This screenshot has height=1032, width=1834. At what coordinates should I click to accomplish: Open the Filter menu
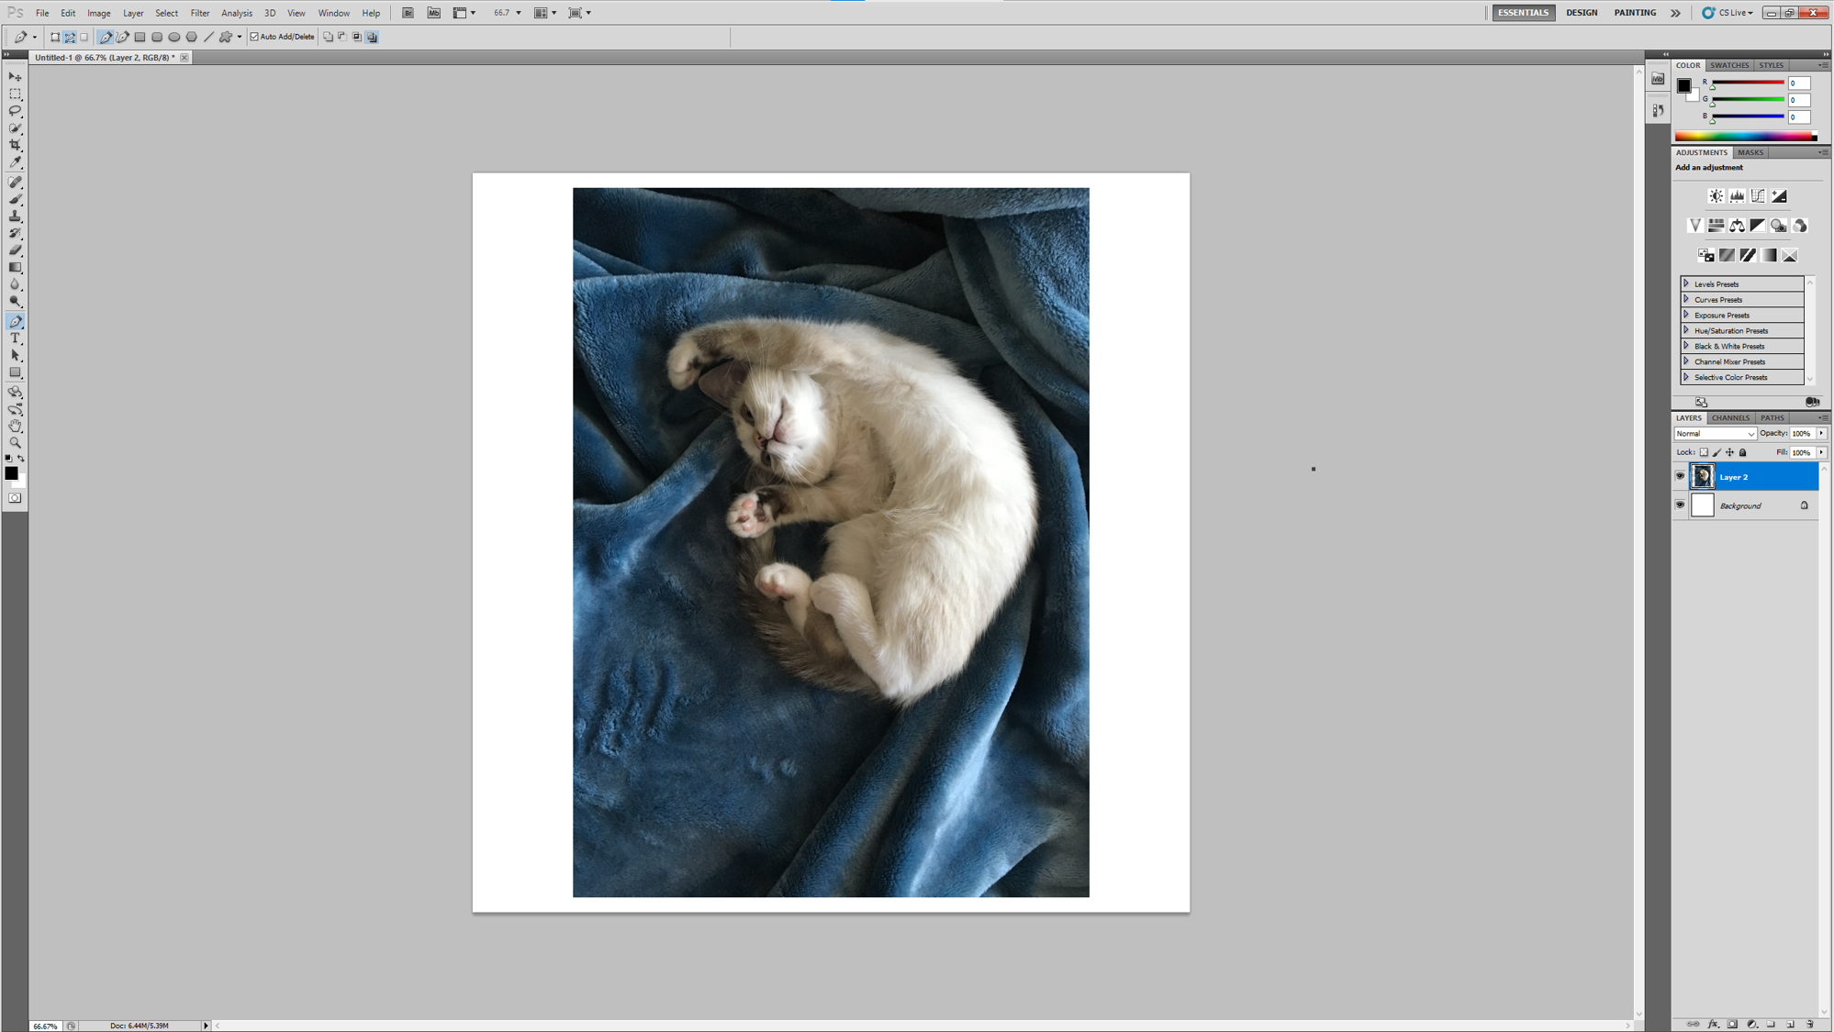199,13
